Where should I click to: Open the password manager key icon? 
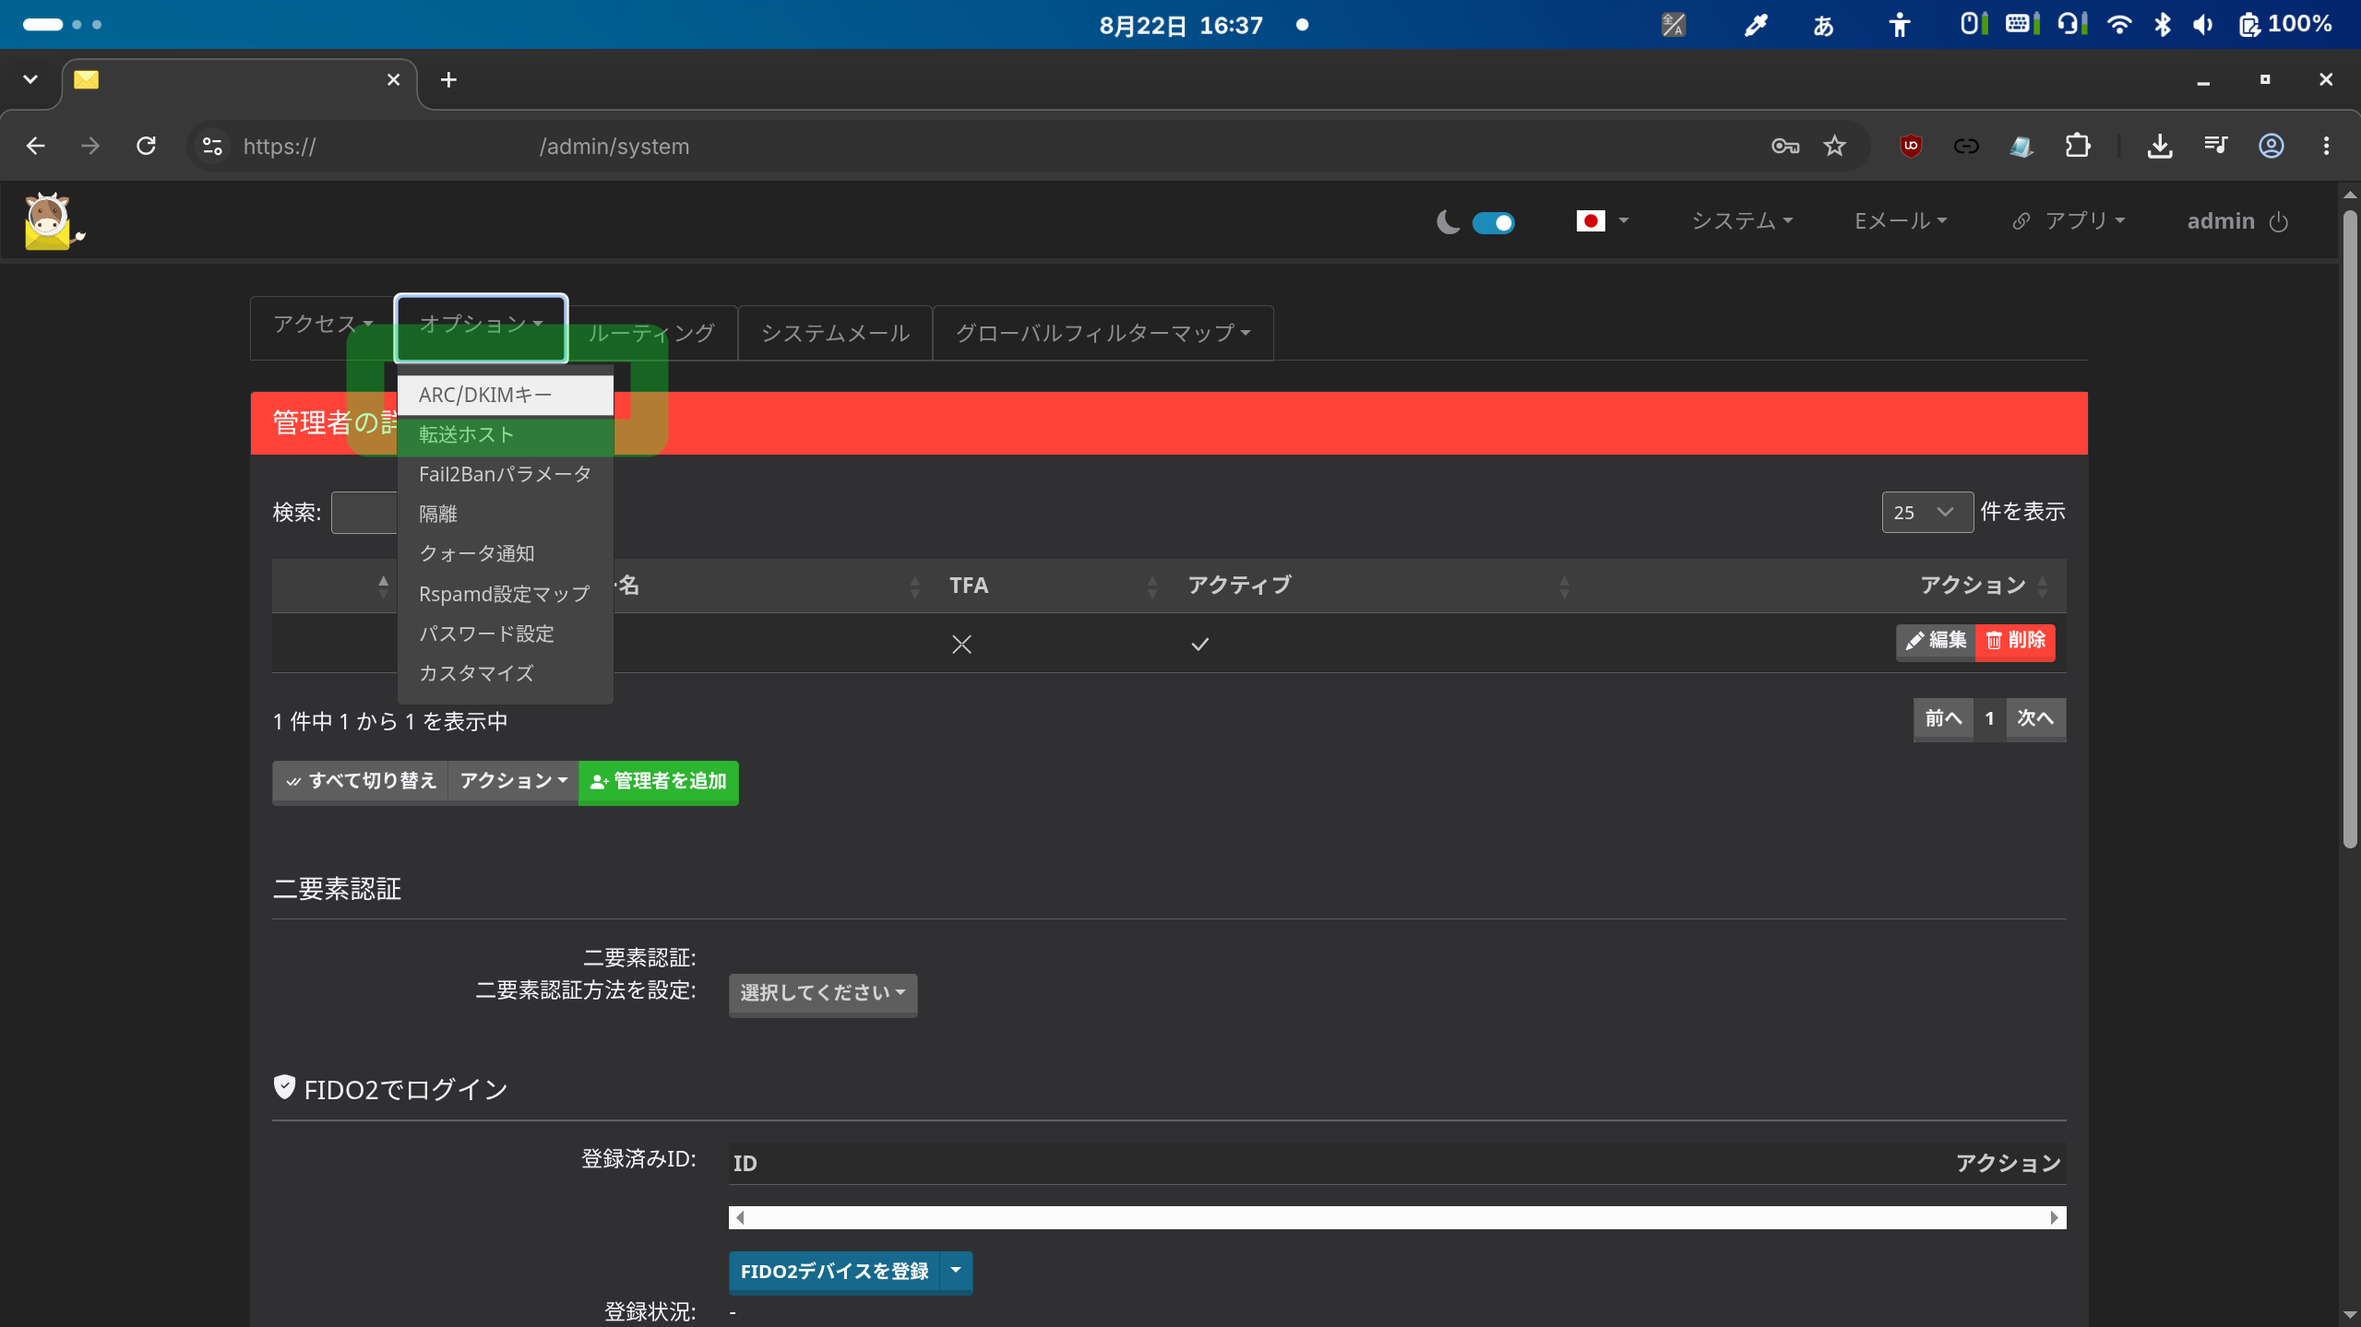point(1785,146)
